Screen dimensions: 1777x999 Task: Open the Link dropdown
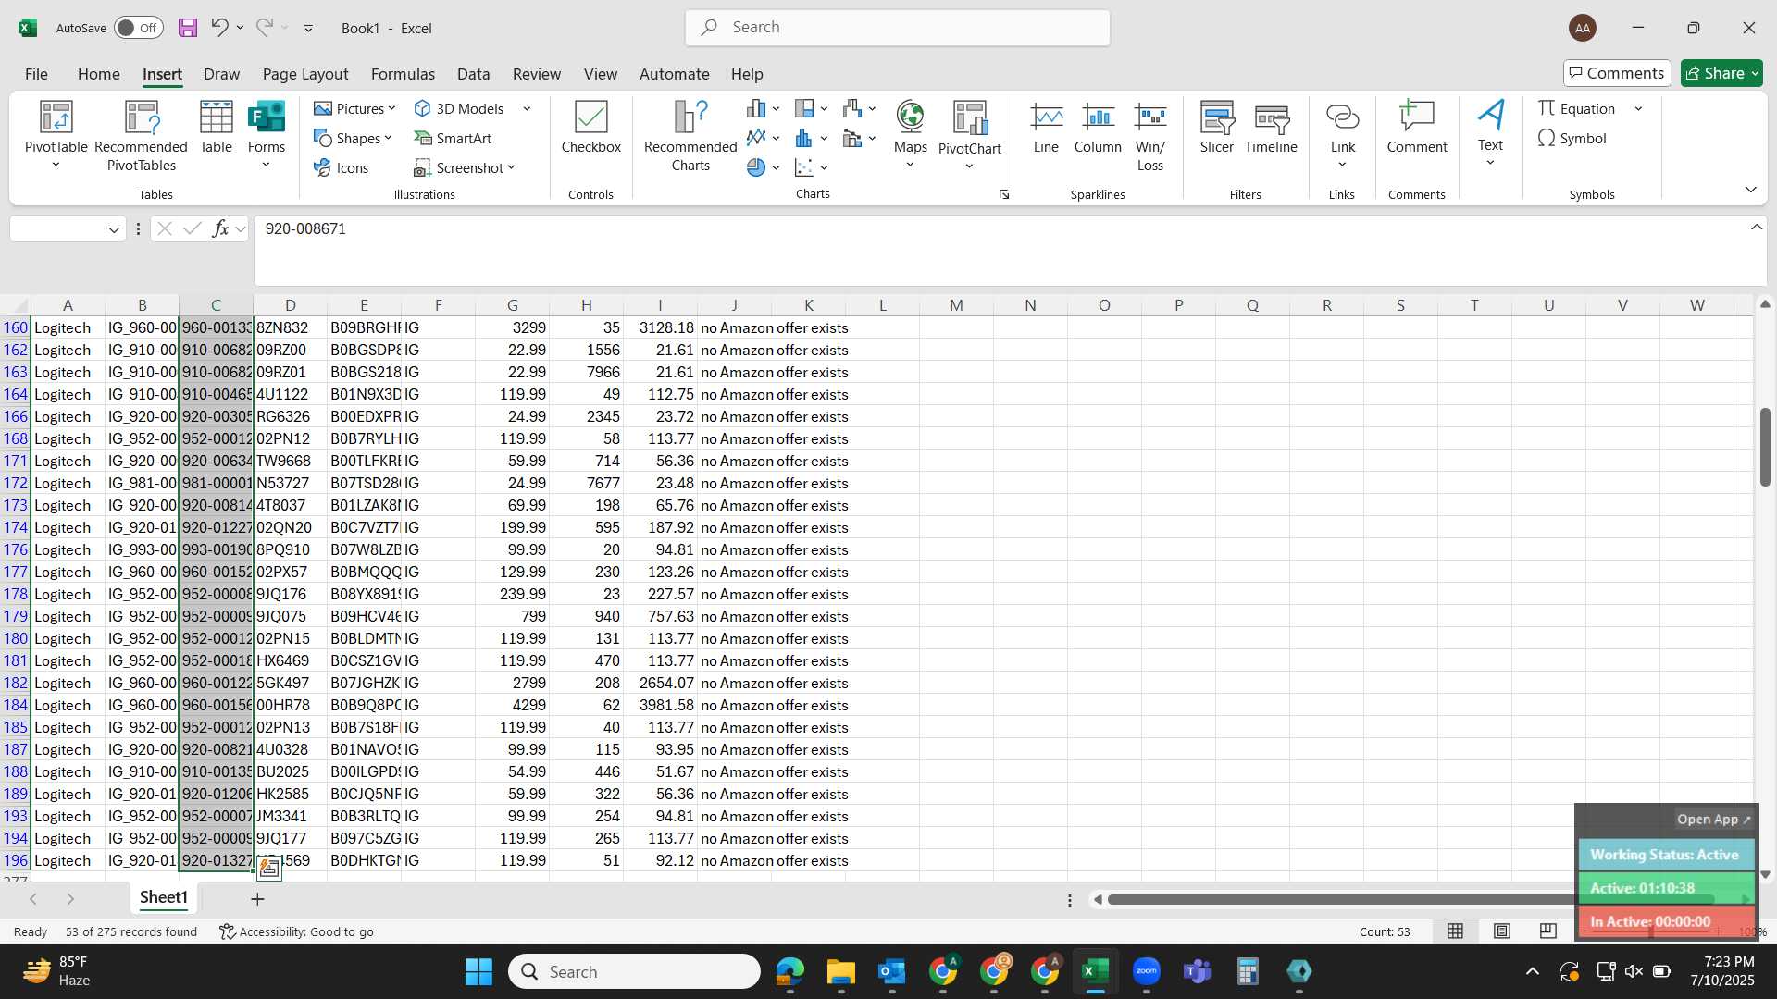pos(1342,165)
